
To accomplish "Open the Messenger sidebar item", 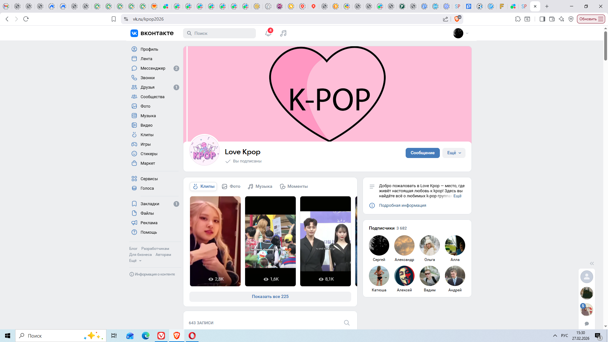I will coord(153,68).
